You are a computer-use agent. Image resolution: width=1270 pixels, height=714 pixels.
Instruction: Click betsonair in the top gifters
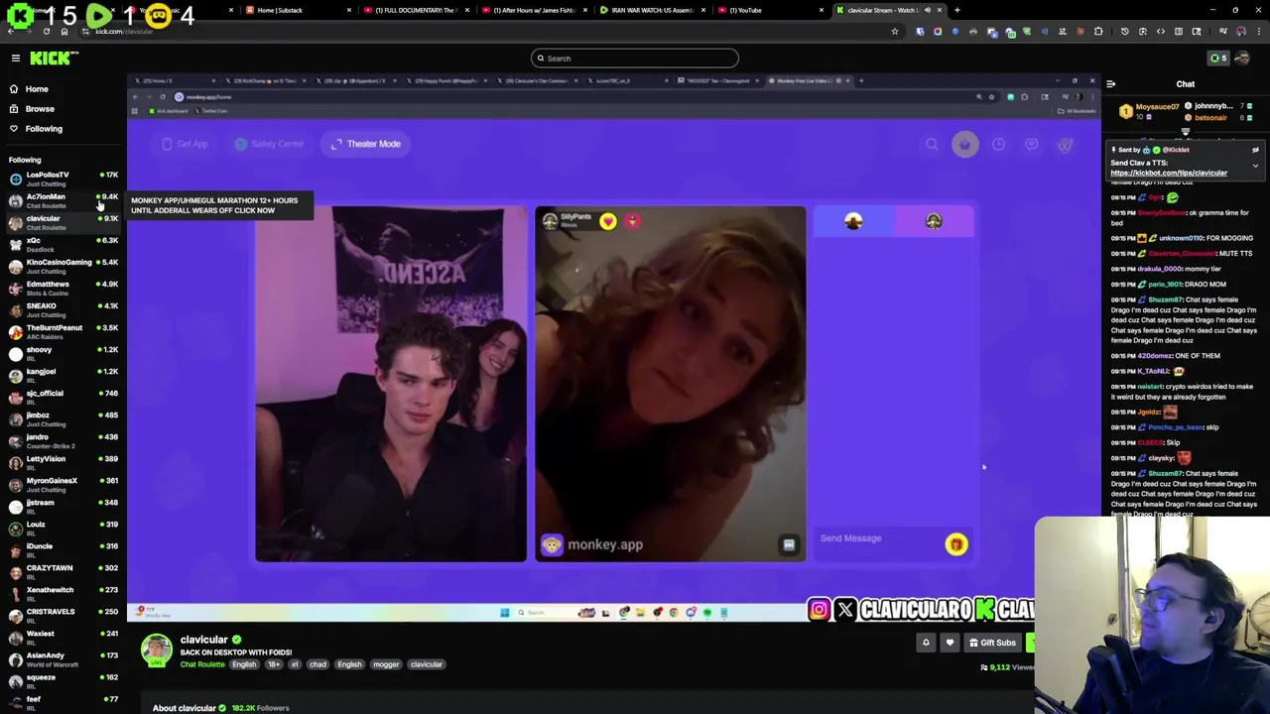(x=1210, y=118)
